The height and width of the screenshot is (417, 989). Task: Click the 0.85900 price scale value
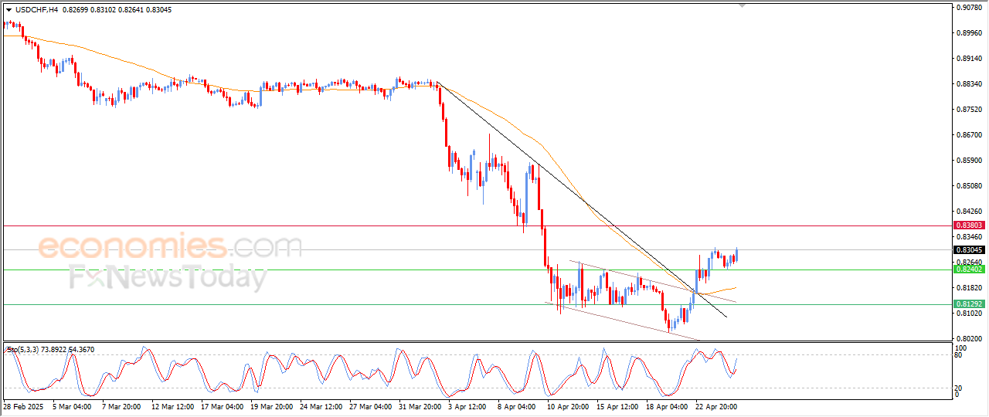(x=970, y=161)
